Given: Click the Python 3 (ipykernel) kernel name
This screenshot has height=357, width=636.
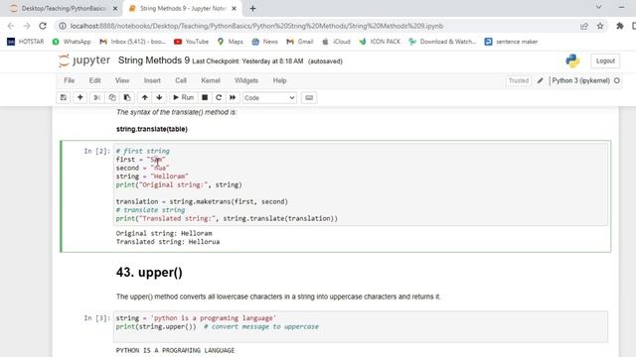Looking at the screenshot, I should point(580,80).
